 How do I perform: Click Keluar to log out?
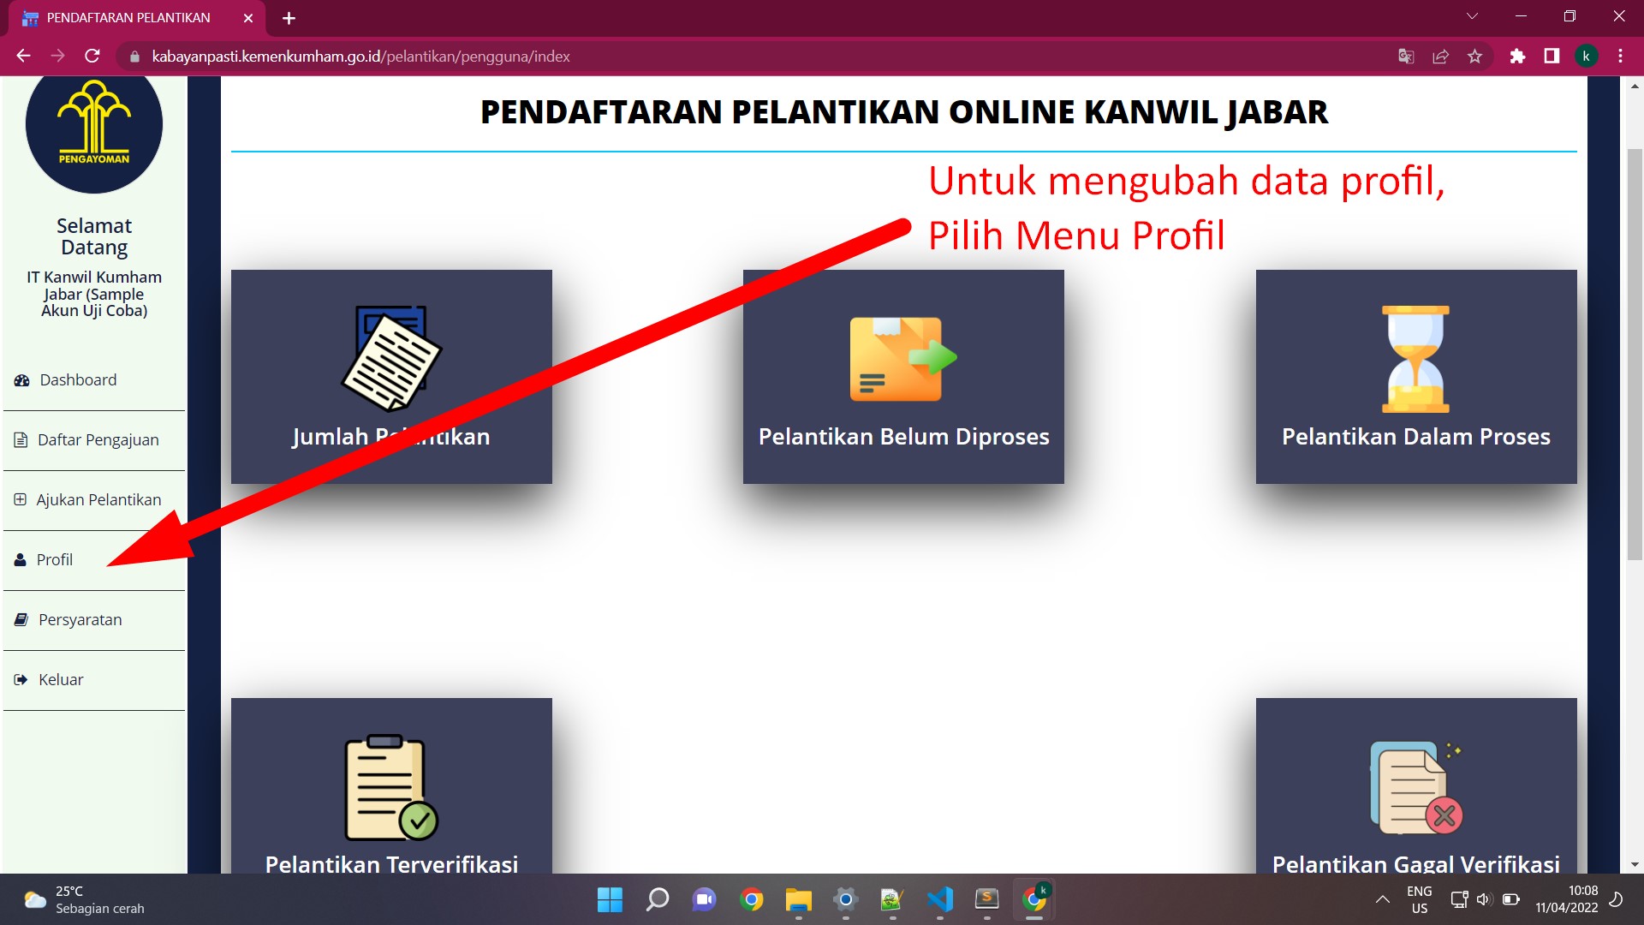[x=60, y=680]
